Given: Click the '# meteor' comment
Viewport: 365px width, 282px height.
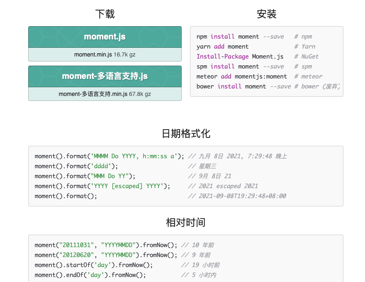Looking at the screenshot, I should [308, 76].
